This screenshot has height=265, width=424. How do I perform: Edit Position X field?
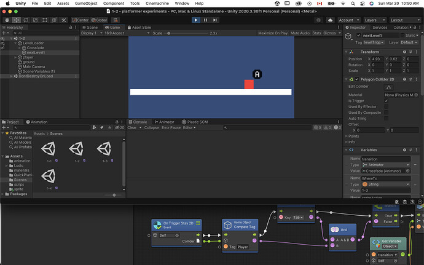pos(377,59)
